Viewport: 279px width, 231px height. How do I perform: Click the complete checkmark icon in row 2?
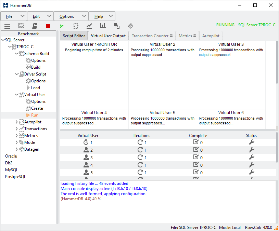pyautogui.click(x=196, y=150)
